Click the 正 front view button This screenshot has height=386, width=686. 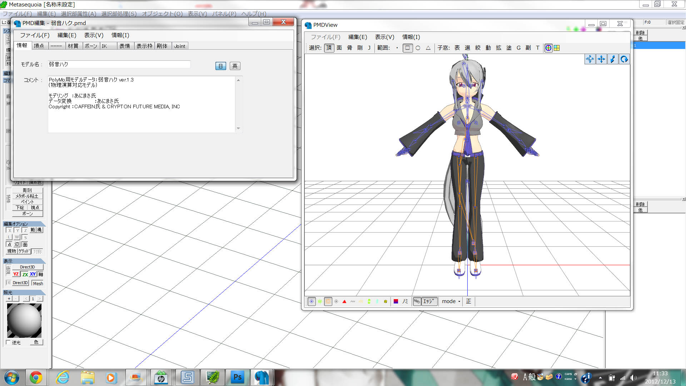[468, 302]
